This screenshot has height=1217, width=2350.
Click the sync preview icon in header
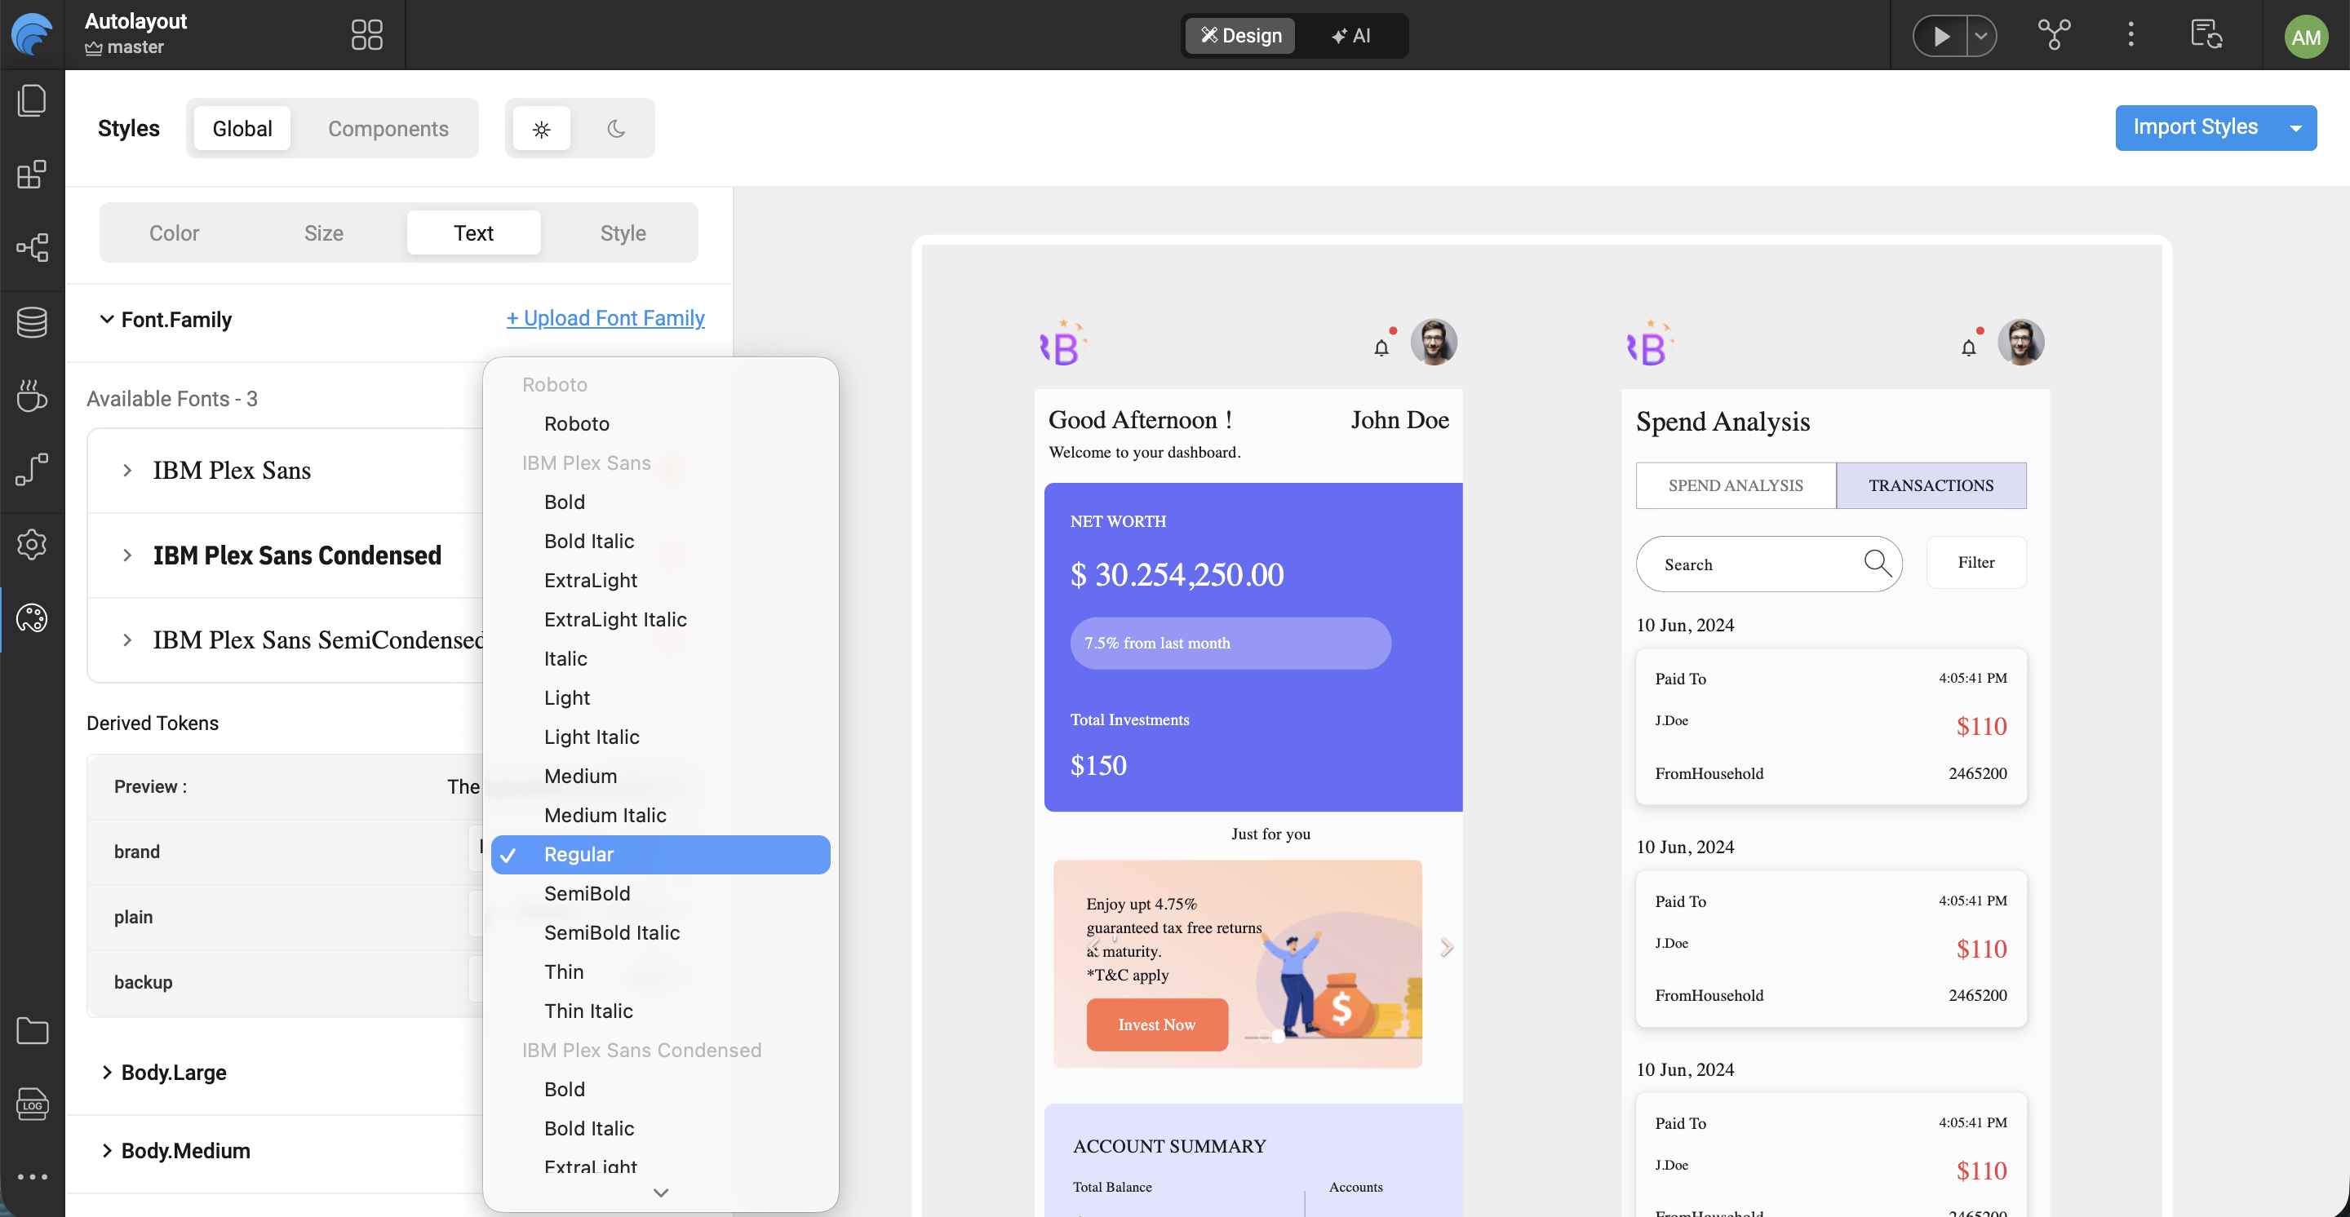tap(2206, 34)
